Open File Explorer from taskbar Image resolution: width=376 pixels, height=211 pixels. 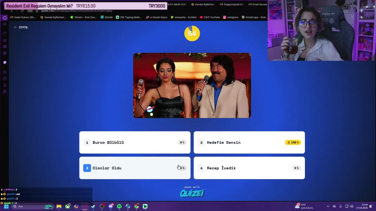tap(59, 206)
